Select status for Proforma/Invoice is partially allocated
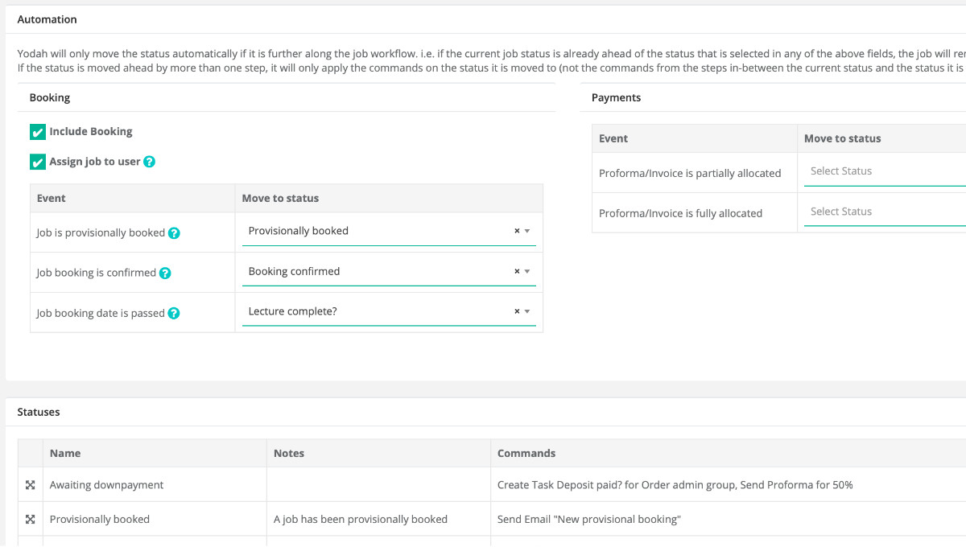Screen dimensions: 966x547 (883, 171)
